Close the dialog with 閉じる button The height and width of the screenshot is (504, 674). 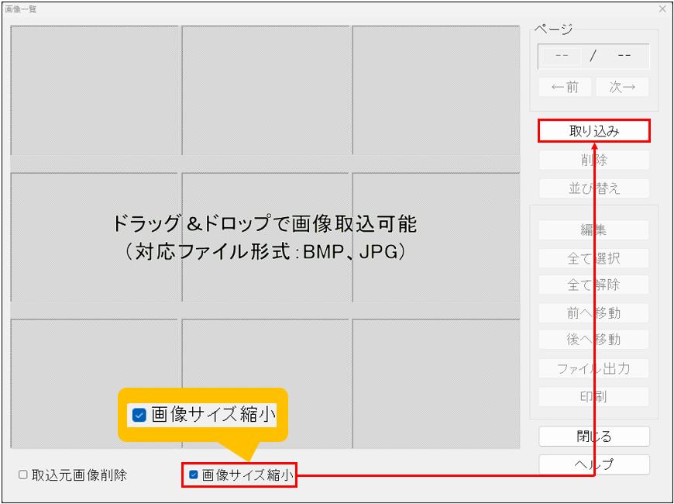click(593, 436)
